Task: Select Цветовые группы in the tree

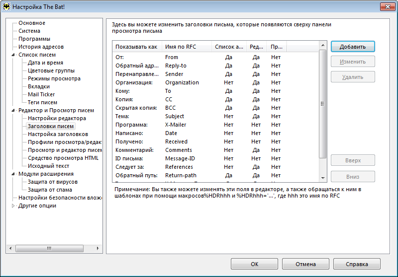Action: click(x=51, y=70)
